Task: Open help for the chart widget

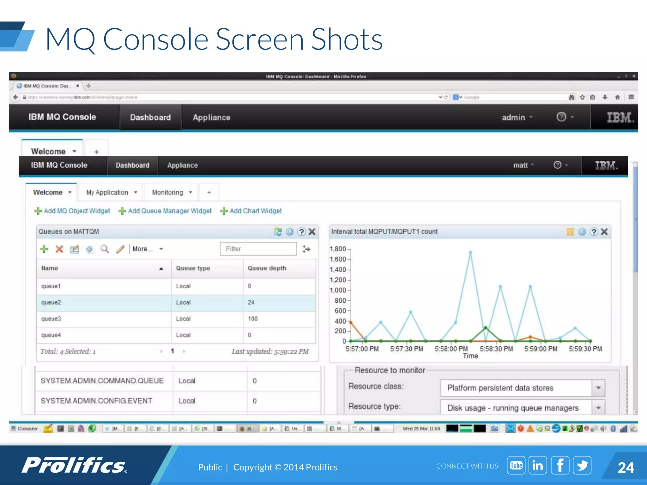Action: click(x=594, y=232)
